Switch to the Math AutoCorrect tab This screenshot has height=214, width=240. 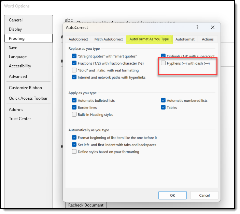109,39
